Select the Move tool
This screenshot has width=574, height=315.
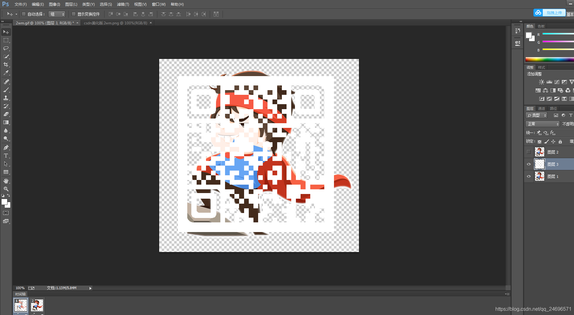coord(6,32)
